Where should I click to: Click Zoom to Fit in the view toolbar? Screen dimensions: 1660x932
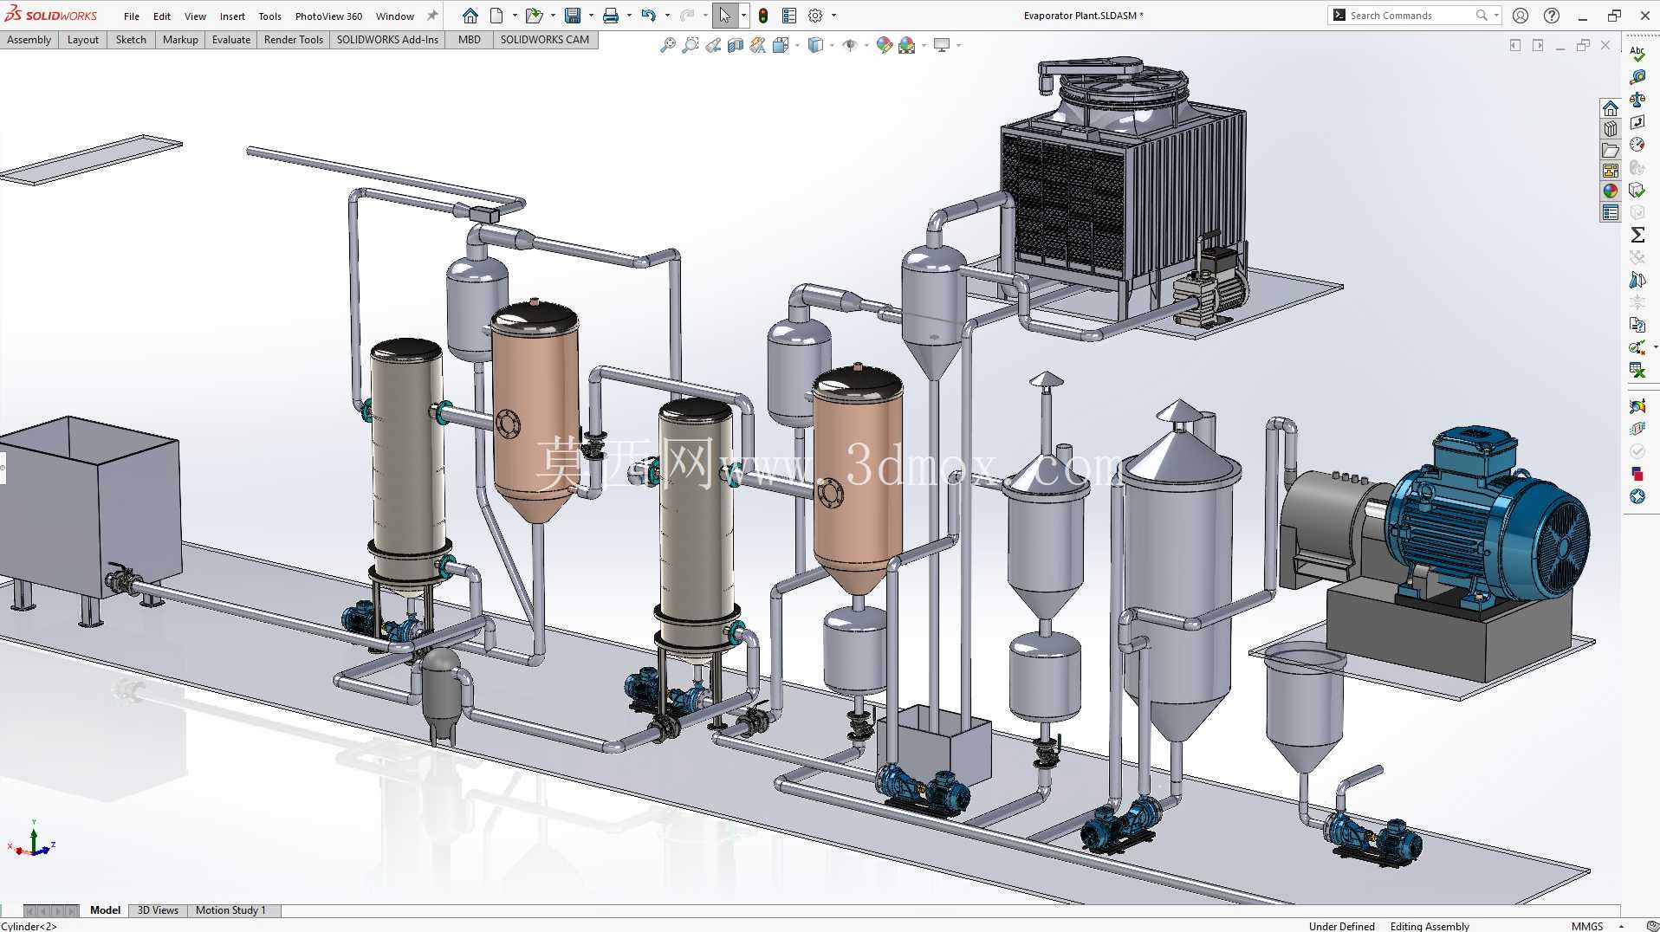coord(668,45)
